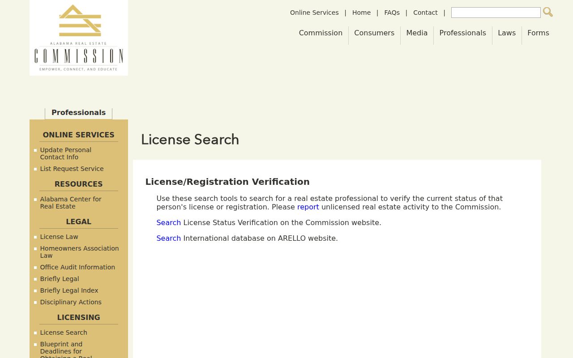Click the License Search page title
Screen dimensions: 573x358
point(190,140)
